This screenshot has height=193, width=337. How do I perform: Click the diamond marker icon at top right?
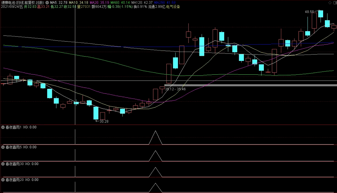tap(330, 3)
